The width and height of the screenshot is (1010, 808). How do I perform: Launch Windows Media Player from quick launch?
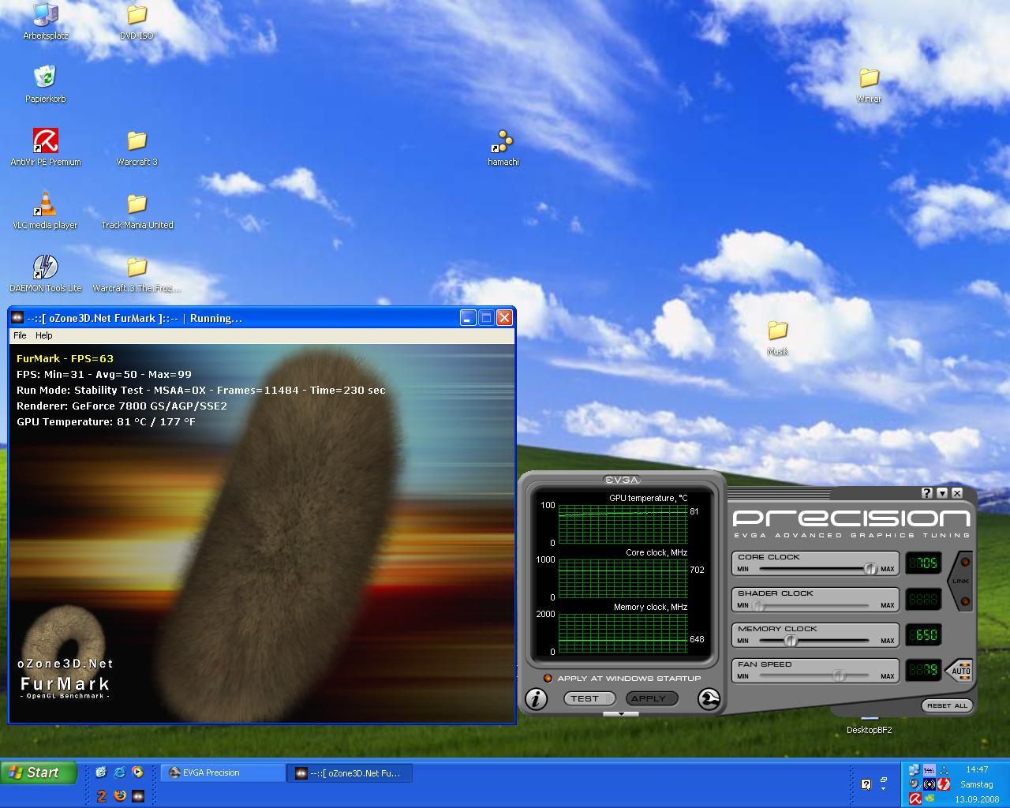click(137, 772)
